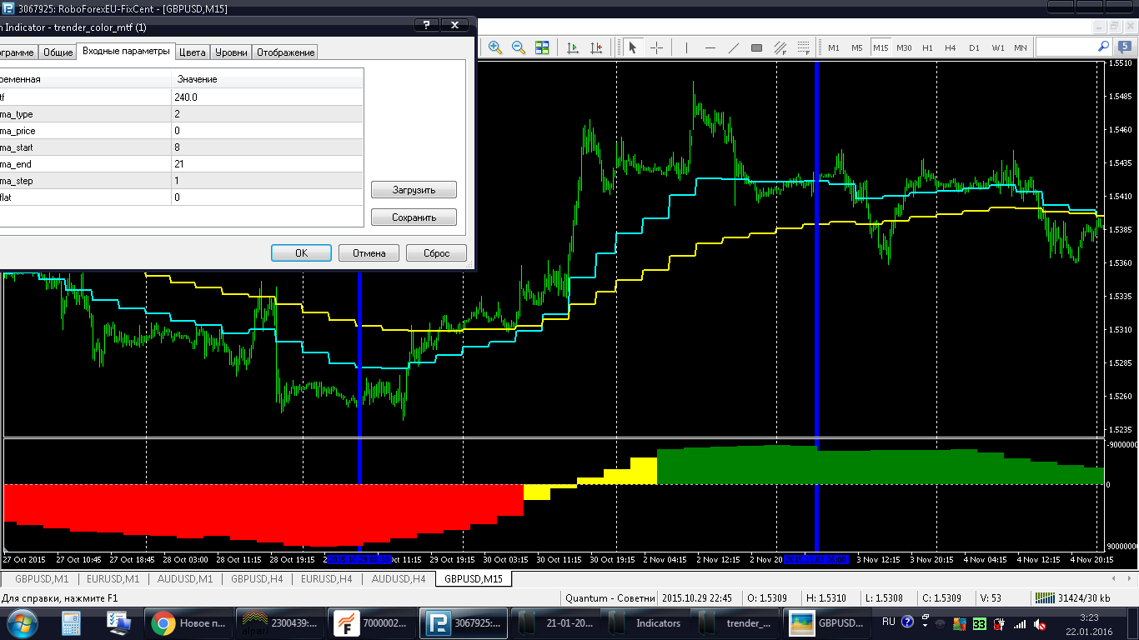
Task: Select the Входные параметры tab
Action: [126, 51]
